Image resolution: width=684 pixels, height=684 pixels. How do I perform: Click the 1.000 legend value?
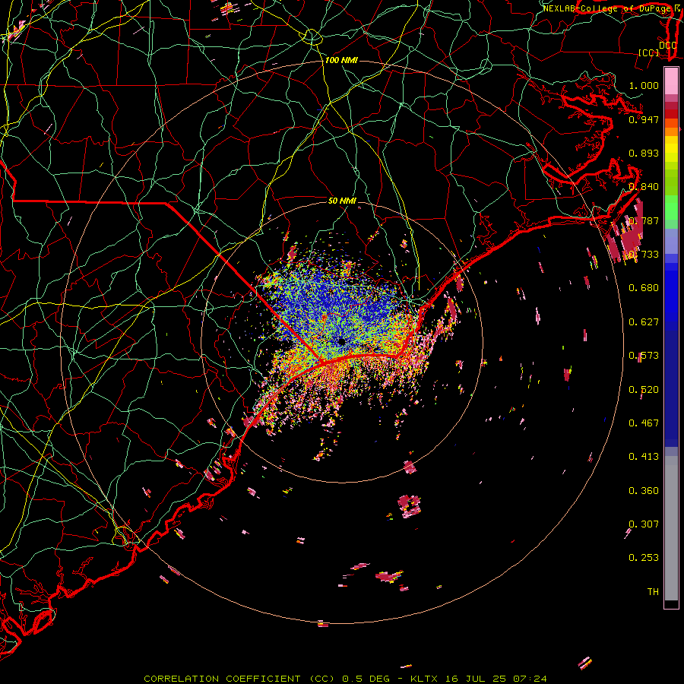click(x=644, y=85)
